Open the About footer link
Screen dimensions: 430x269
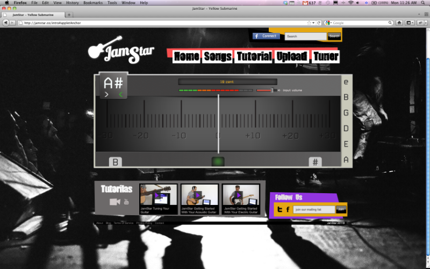coord(99,223)
